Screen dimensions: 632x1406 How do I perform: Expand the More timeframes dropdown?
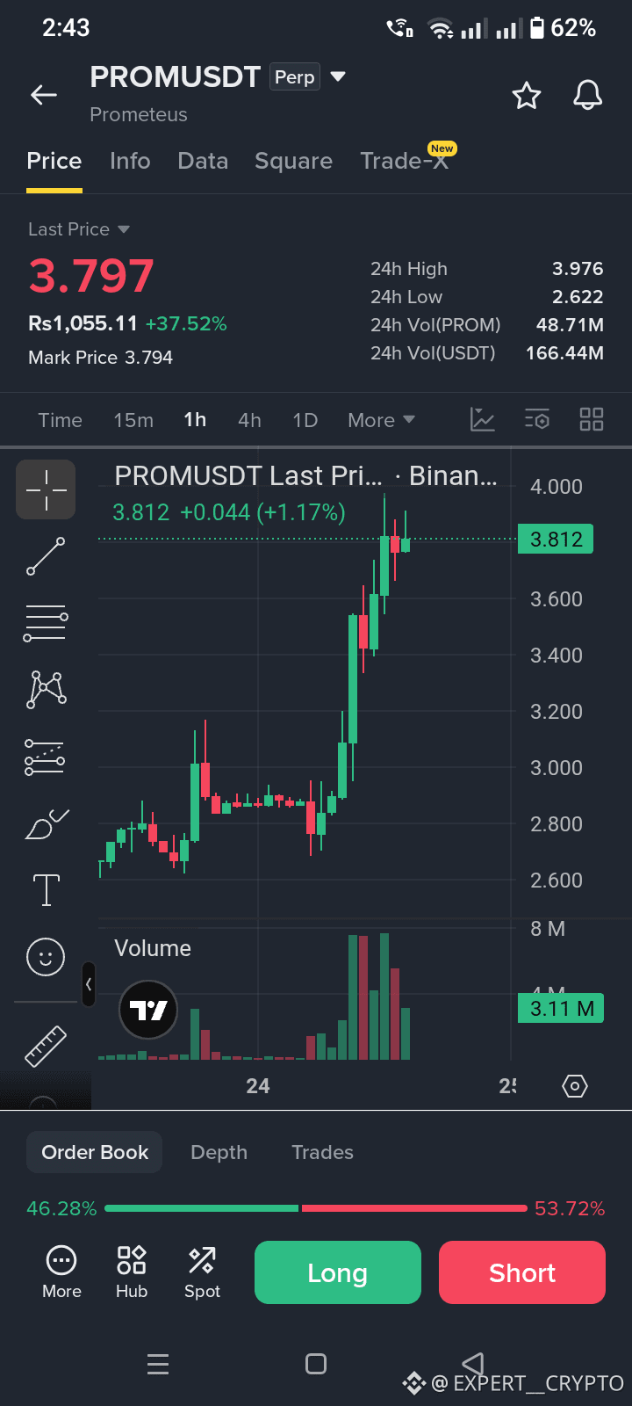[x=381, y=420]
